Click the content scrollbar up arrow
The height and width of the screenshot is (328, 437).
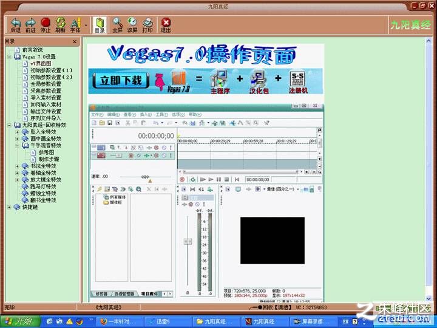tap(429, 41)
